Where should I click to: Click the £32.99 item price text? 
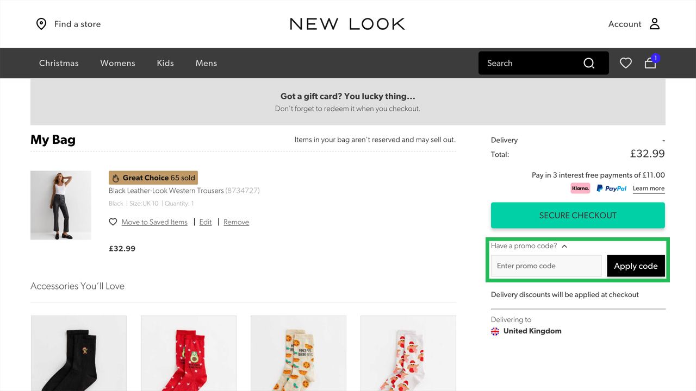pos(122,249)
